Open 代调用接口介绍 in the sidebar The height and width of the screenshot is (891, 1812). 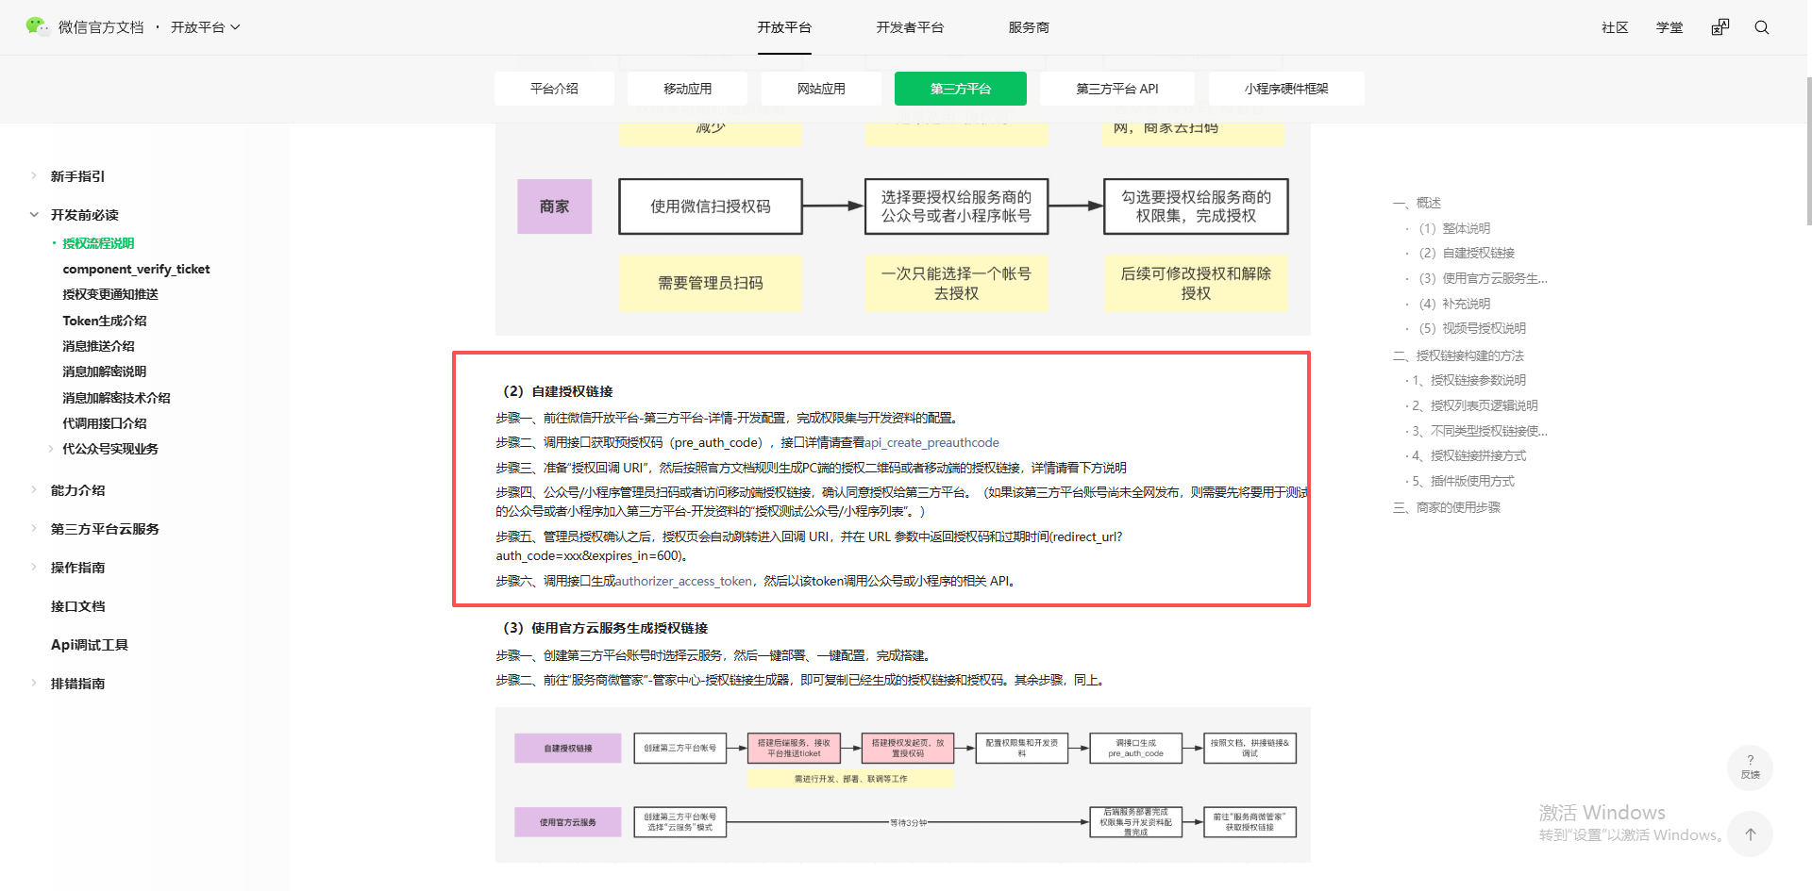104,423
